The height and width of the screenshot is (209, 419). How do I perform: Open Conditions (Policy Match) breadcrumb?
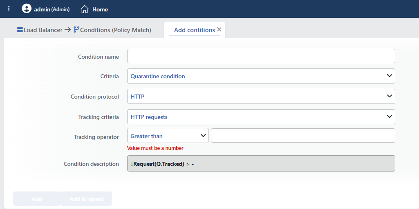[115, 30]
